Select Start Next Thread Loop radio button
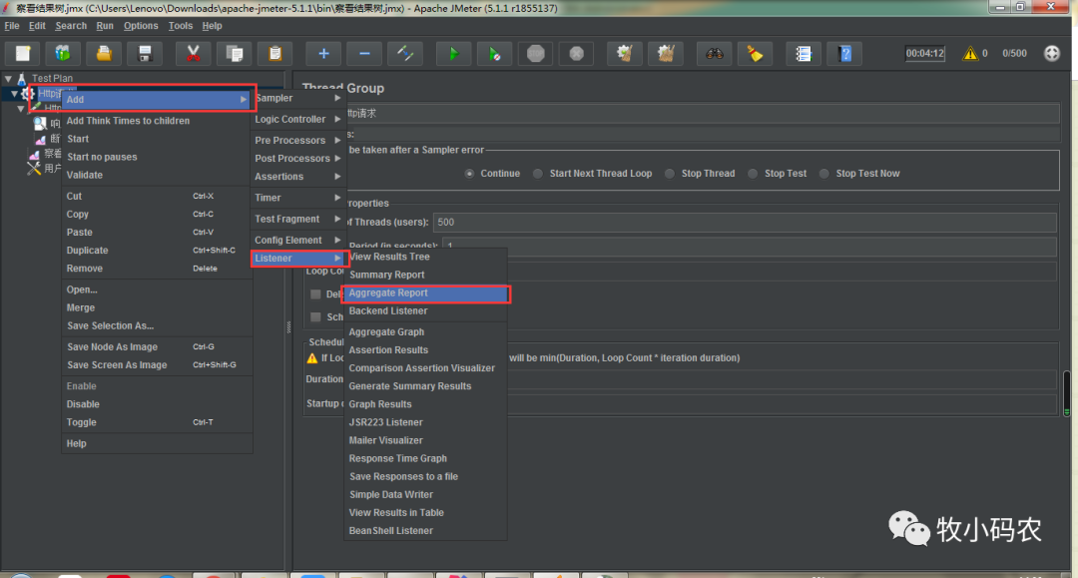The height and width of the screenshot is (578, 1078). tap(538, 173)
